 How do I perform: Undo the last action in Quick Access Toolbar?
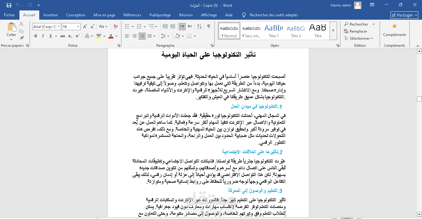(x=18, y=5)
